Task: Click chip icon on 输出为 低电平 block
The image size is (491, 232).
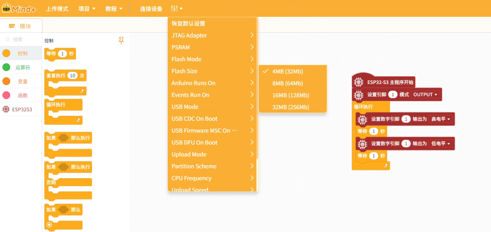Action: tap(362, 144)
